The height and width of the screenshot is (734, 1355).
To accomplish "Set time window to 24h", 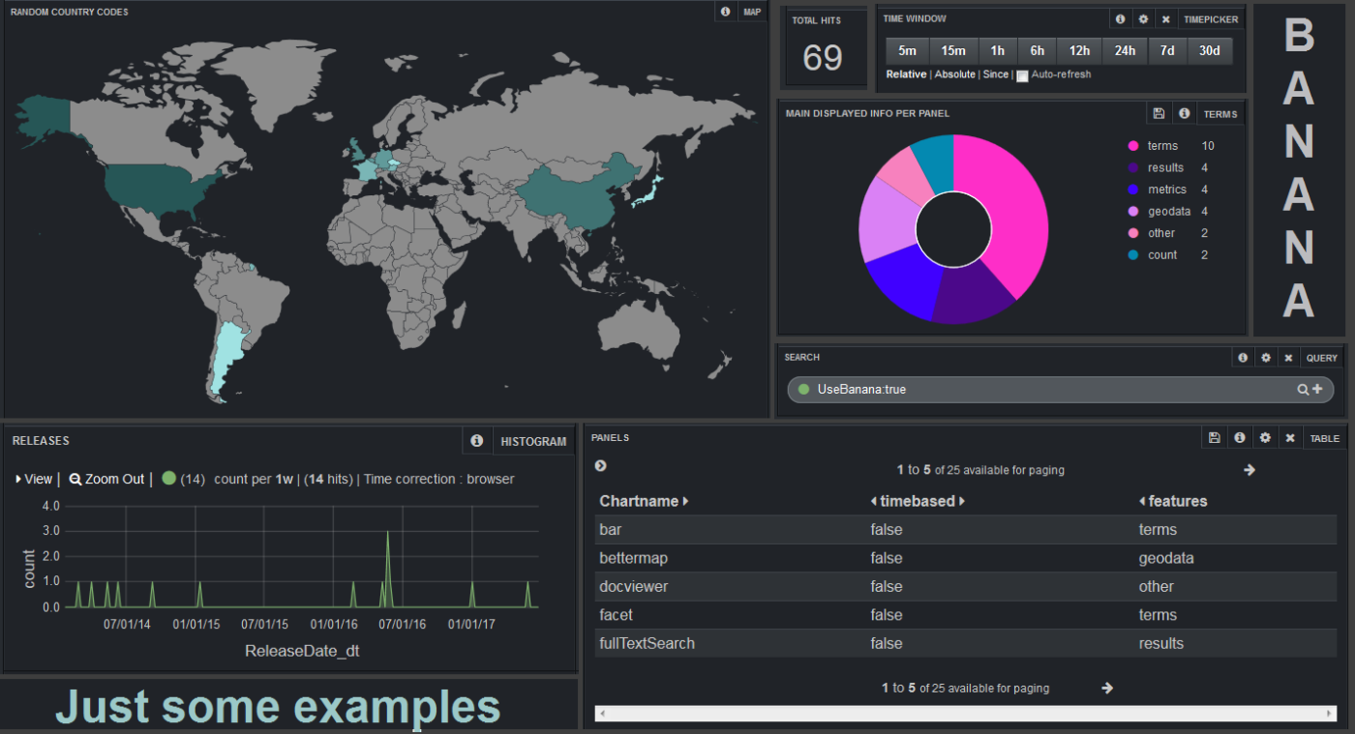I will pyautogui.click(x=1125, y=51).
